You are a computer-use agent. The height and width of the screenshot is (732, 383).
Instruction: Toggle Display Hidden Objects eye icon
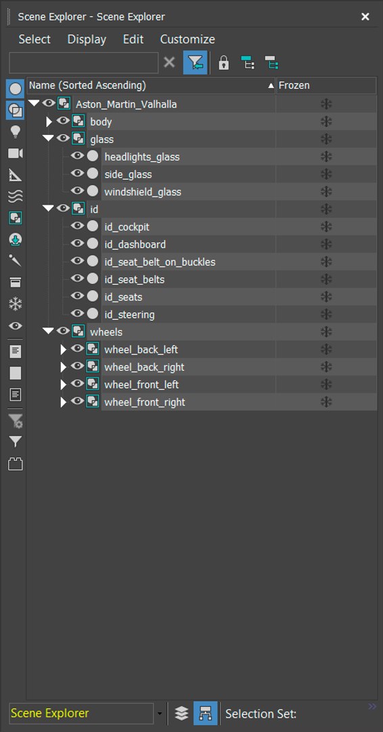16,325
